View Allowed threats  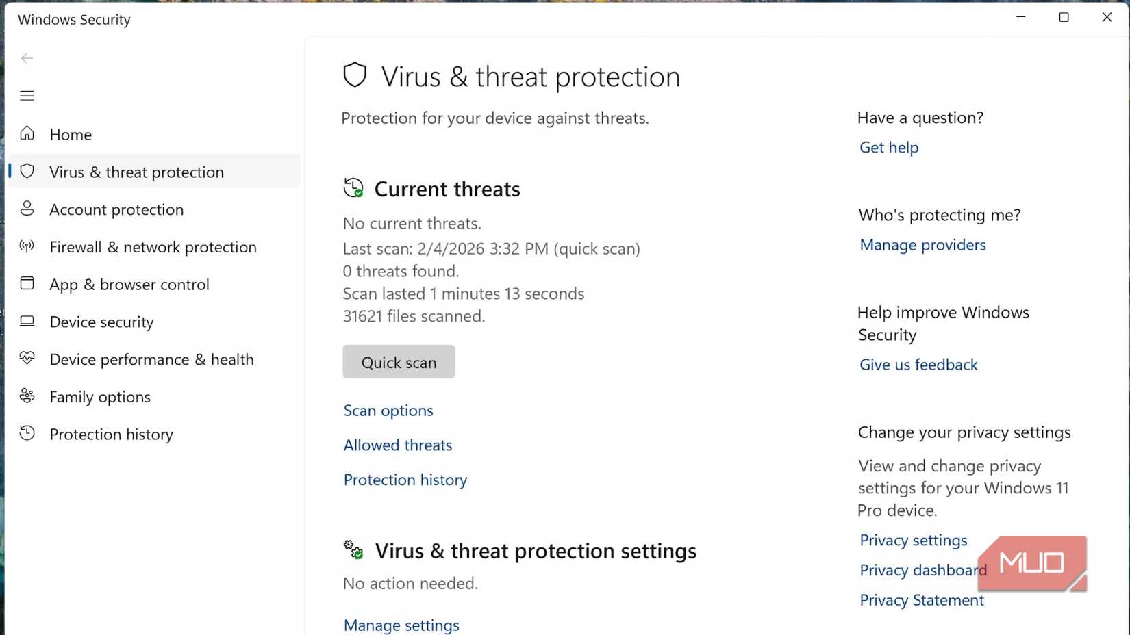point(397,445)
